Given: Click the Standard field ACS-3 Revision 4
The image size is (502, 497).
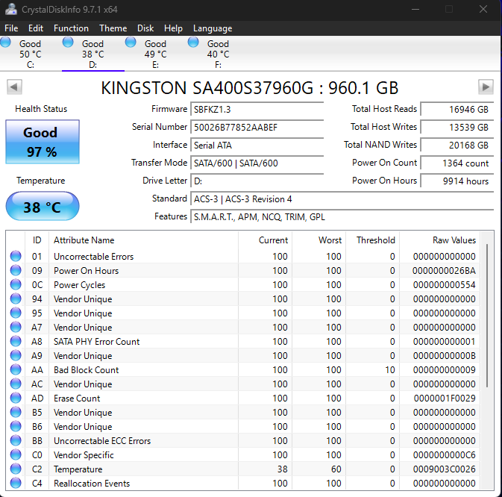Looking at the screenshot, I should click(x=342, y=199).
